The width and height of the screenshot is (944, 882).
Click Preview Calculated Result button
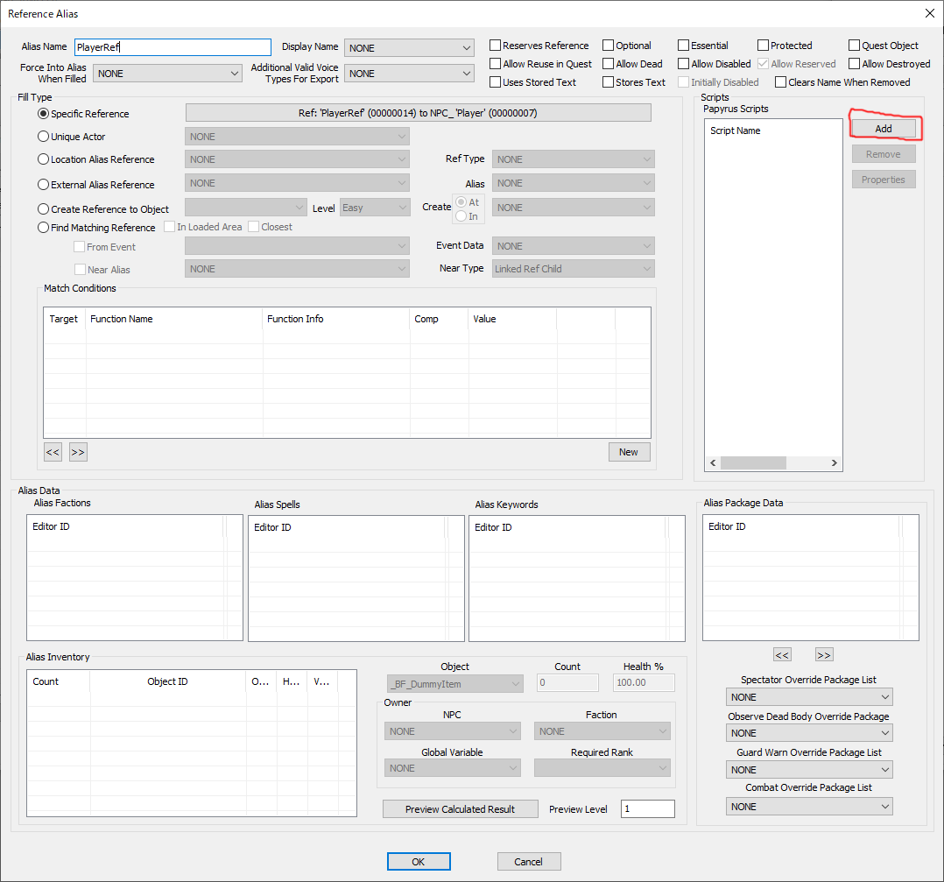tap(460, 809)
